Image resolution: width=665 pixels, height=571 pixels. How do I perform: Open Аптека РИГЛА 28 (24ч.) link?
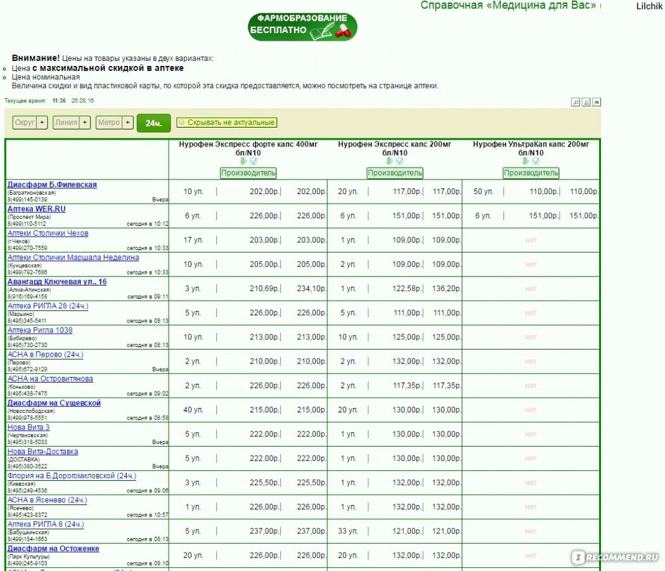click(x=48, y=306)
